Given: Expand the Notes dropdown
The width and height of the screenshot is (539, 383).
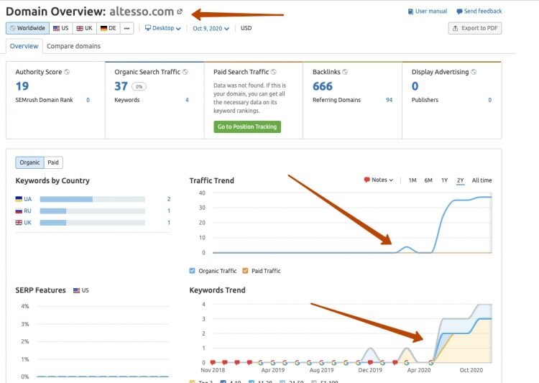Looking at the screenshot, I should tap(379, 180).
